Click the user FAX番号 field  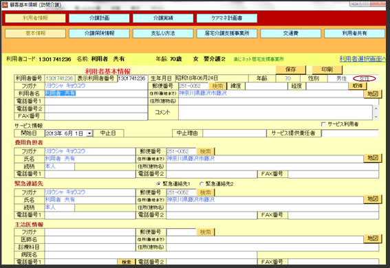pyautogui.click(x=96, y=116)
